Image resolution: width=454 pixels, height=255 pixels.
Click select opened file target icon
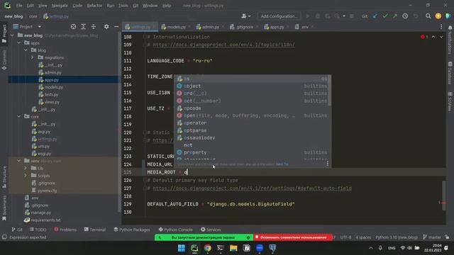73,27
